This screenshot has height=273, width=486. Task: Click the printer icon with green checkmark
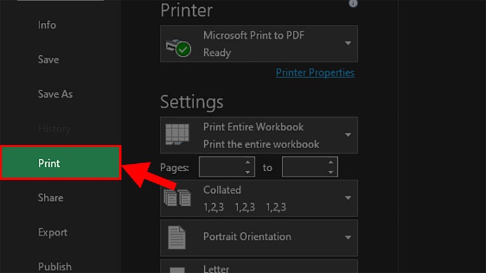click(179, 48)
